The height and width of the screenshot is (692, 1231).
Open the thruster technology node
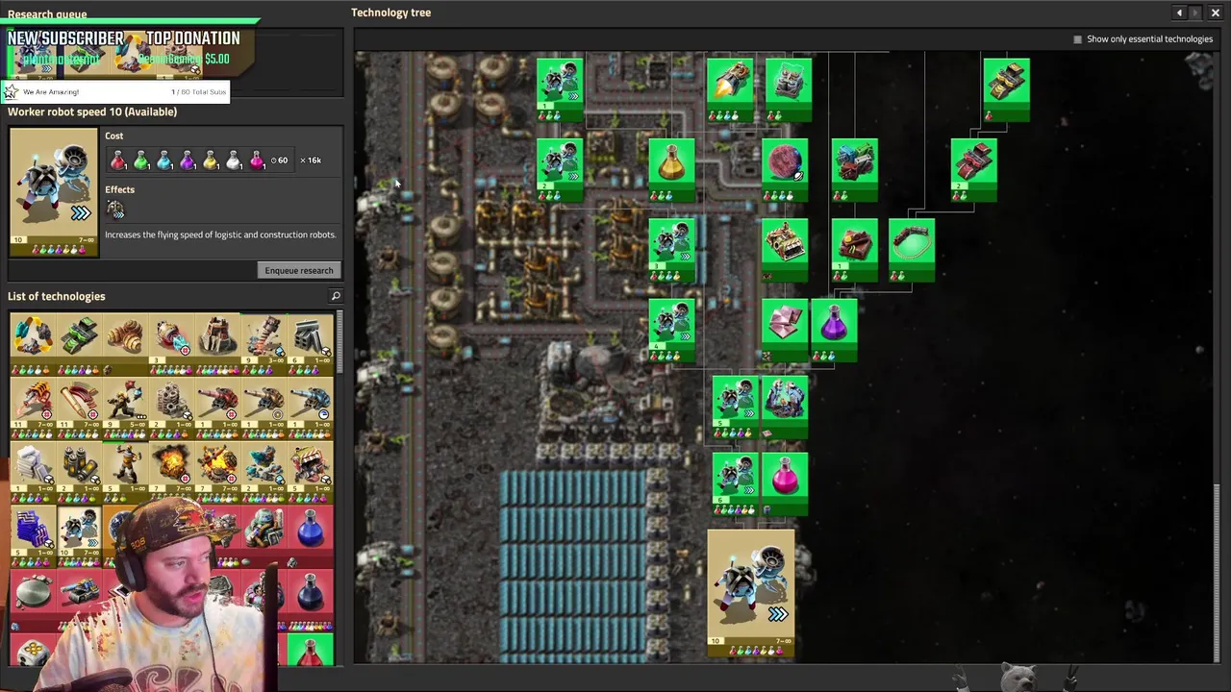[730, 90]
